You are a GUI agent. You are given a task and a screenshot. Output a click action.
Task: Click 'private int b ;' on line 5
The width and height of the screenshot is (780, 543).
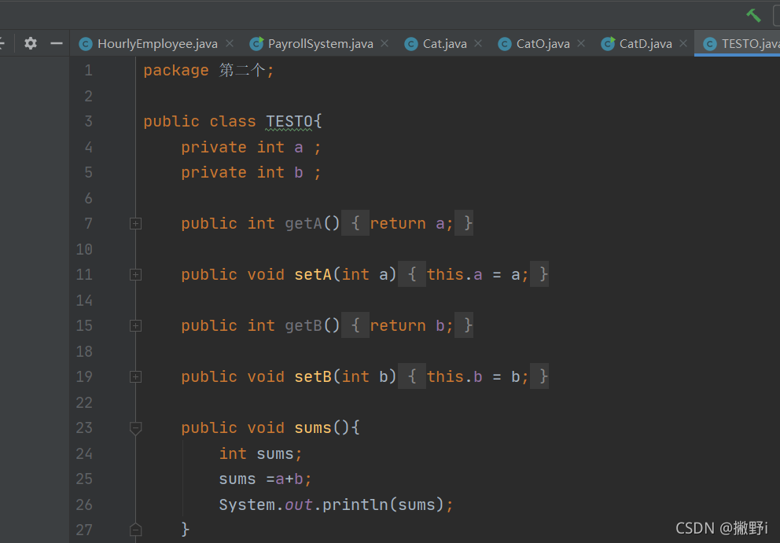pos(251,173)
